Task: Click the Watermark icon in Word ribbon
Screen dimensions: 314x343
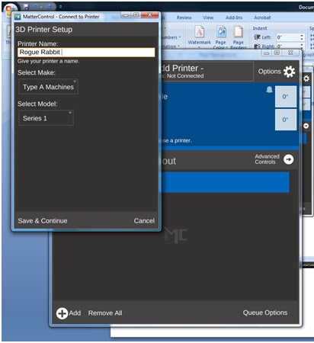Action: coord(200,32)
